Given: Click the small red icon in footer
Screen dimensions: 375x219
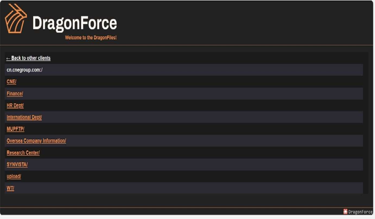Looking at the screenshot, I should (x=345, y=211).
